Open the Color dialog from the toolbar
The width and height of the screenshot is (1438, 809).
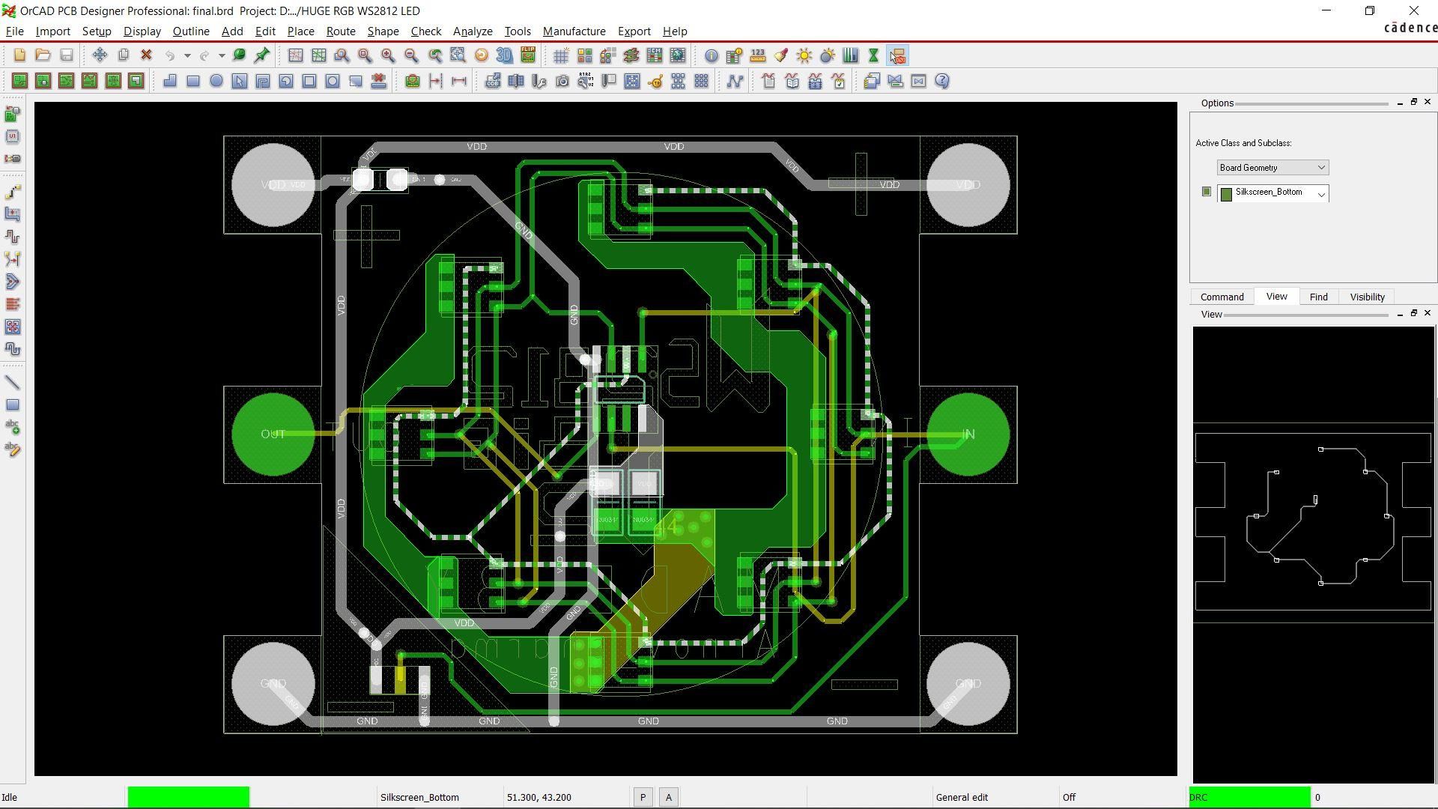click(781, 55)
